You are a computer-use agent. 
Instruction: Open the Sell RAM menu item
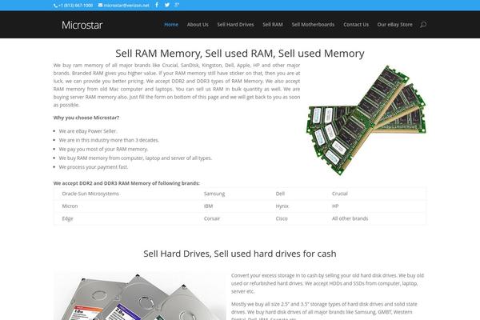(x=273, y=25)
